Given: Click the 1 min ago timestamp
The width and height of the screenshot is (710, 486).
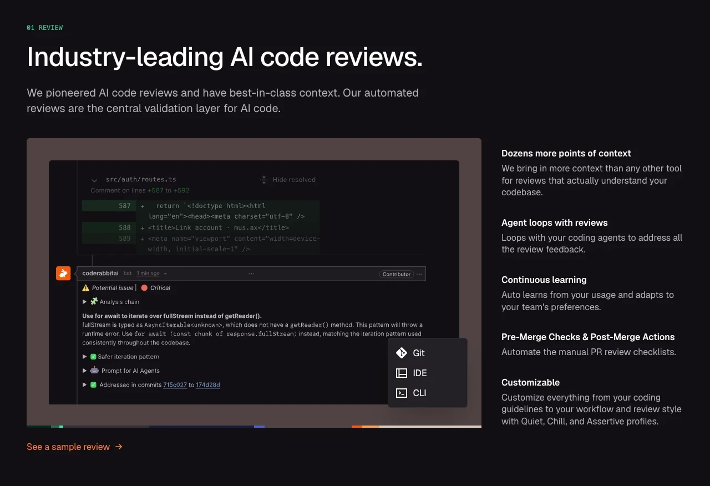Looking at the screenshot, I should point(148,274).
